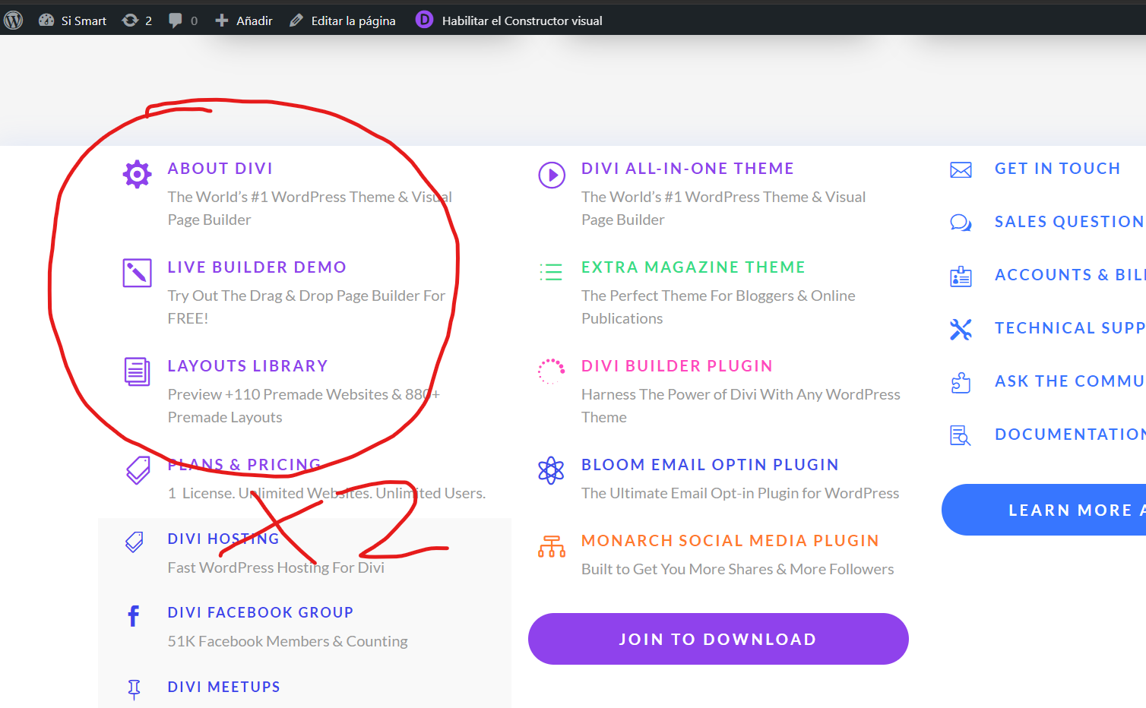Open the Si Smart site menu
The image size is (1146, 708).
coord(72,21)
